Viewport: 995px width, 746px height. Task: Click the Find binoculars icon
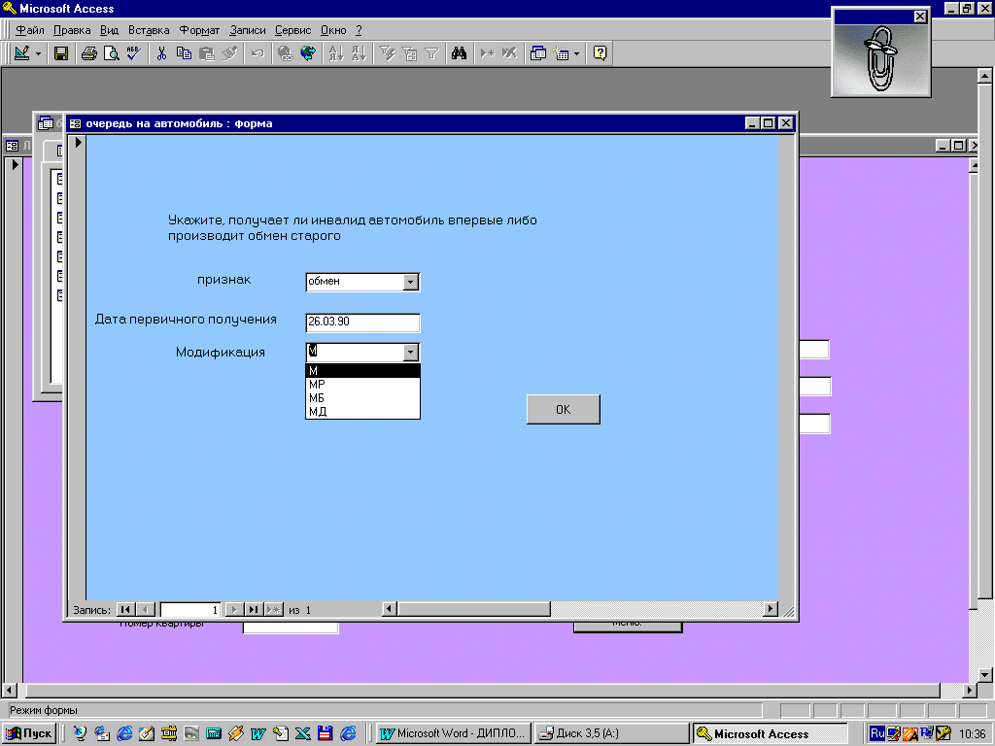click(x=460, y=53)
